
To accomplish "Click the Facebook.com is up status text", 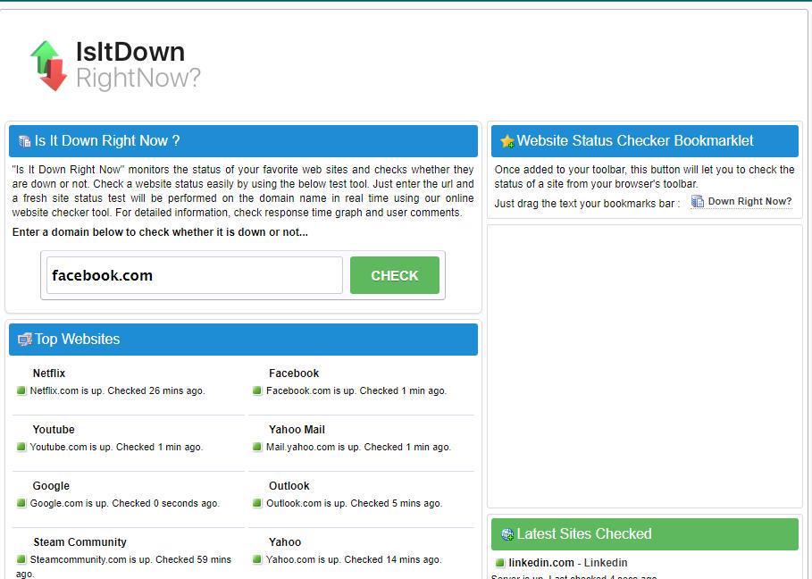I will [x=356, y=391].
